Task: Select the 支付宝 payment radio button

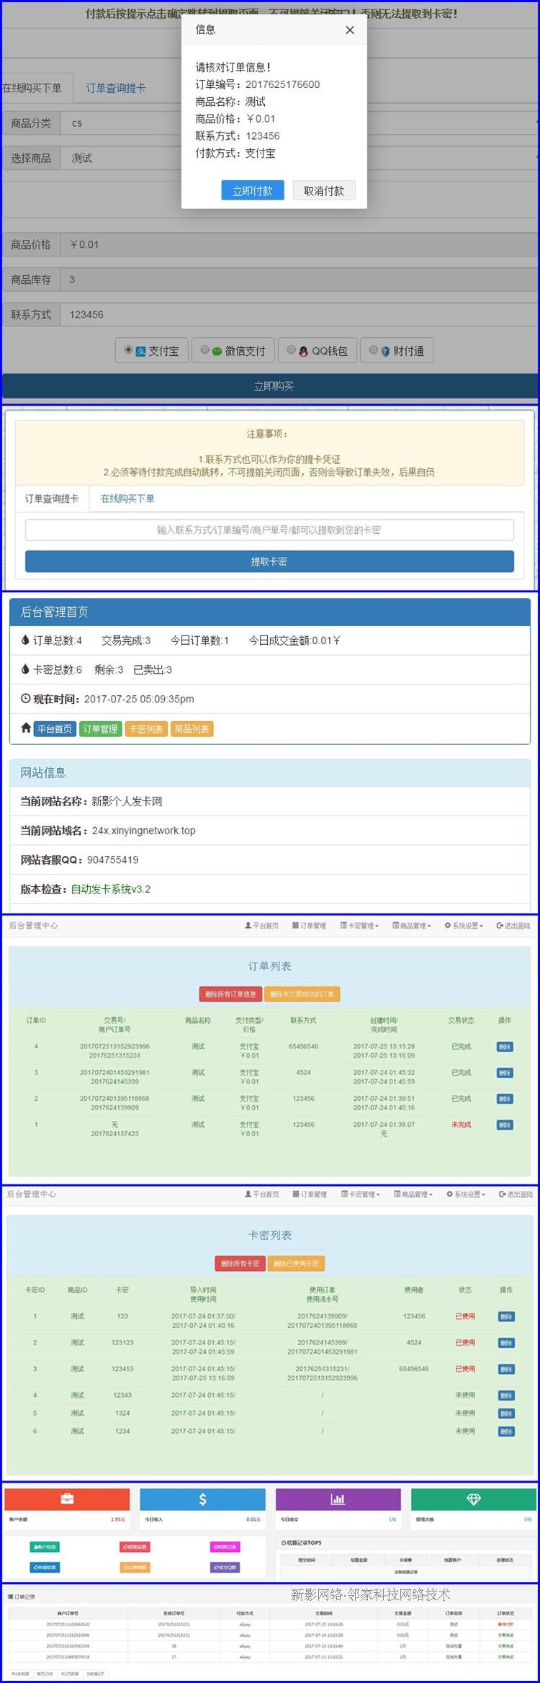Action: click(129, 350)
